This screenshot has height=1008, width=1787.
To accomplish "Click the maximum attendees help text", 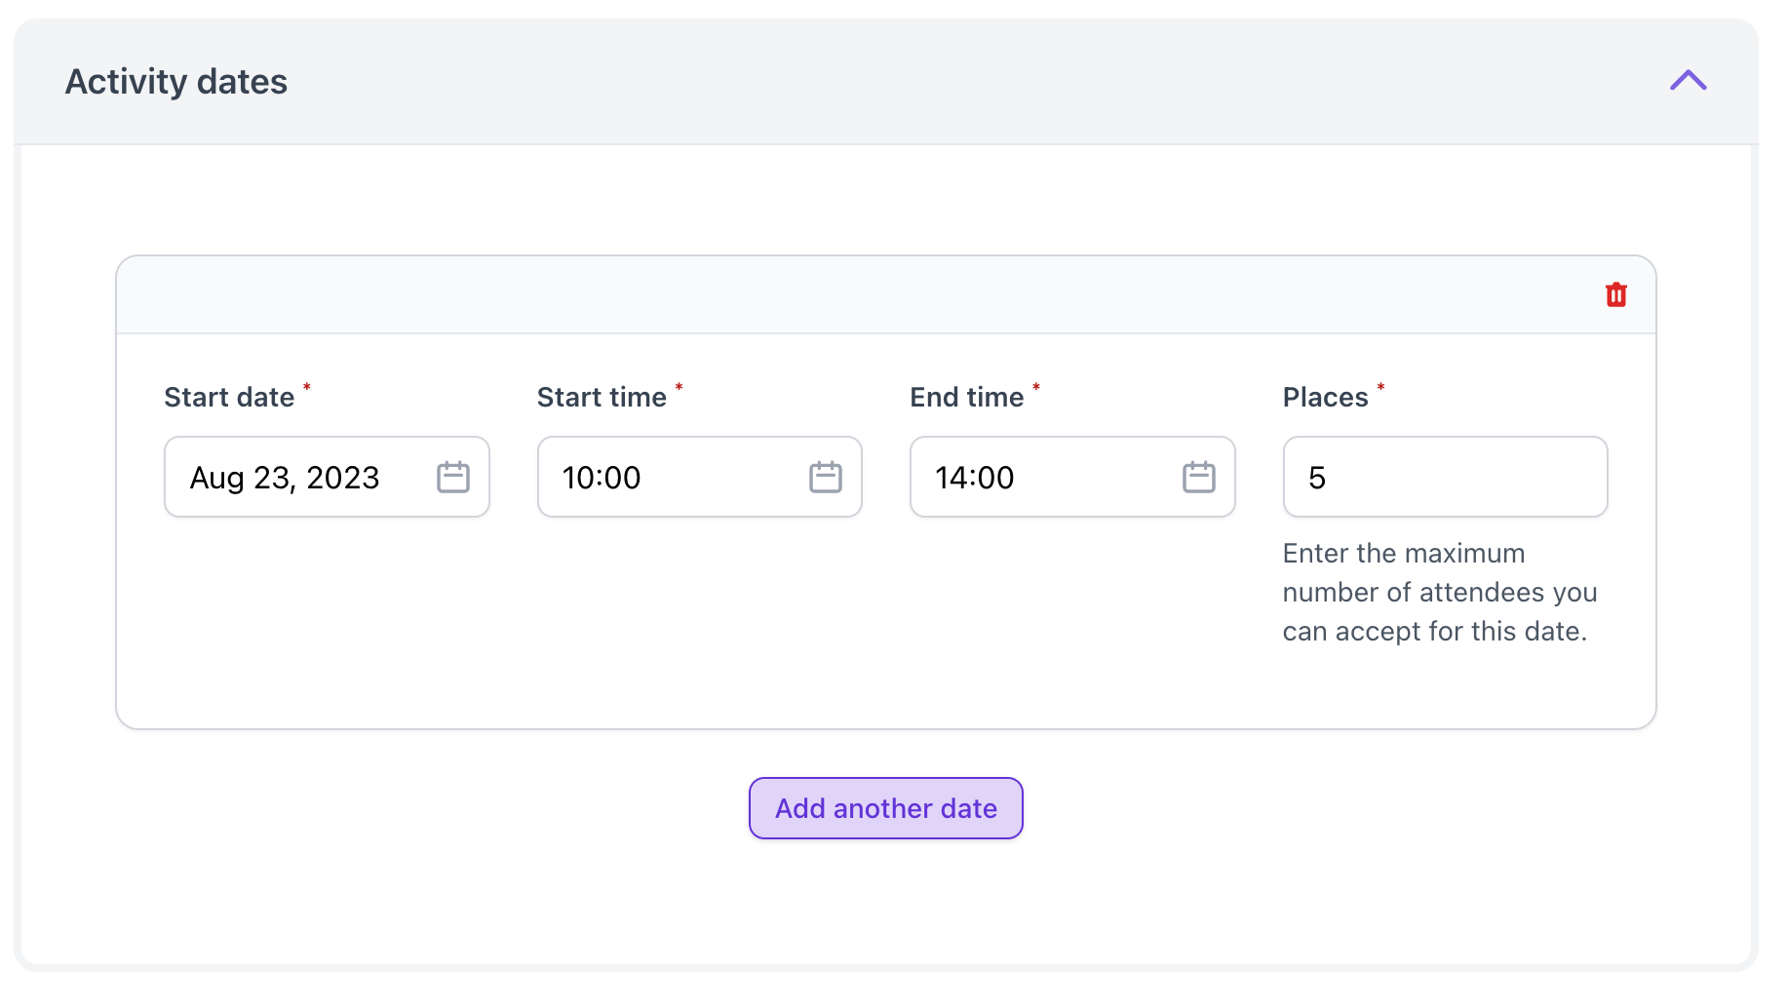I will tap(1439, 593).
